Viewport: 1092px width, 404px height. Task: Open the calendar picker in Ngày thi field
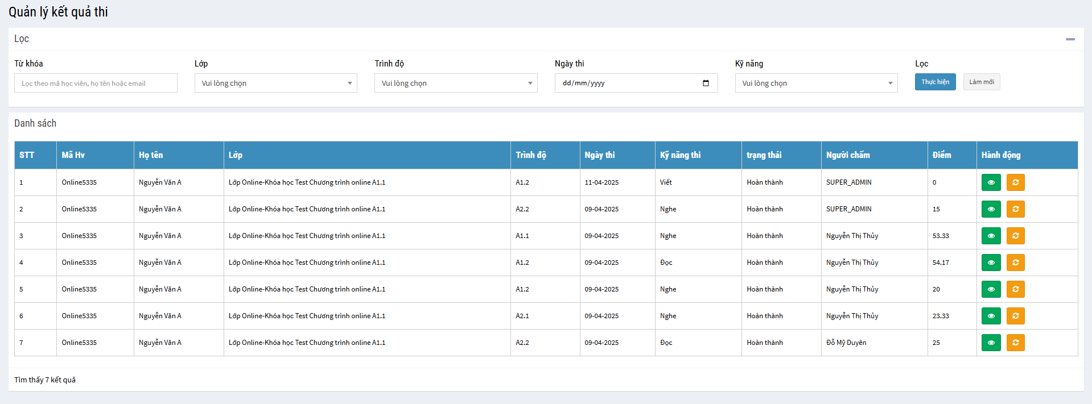click(x=706, y=83)
